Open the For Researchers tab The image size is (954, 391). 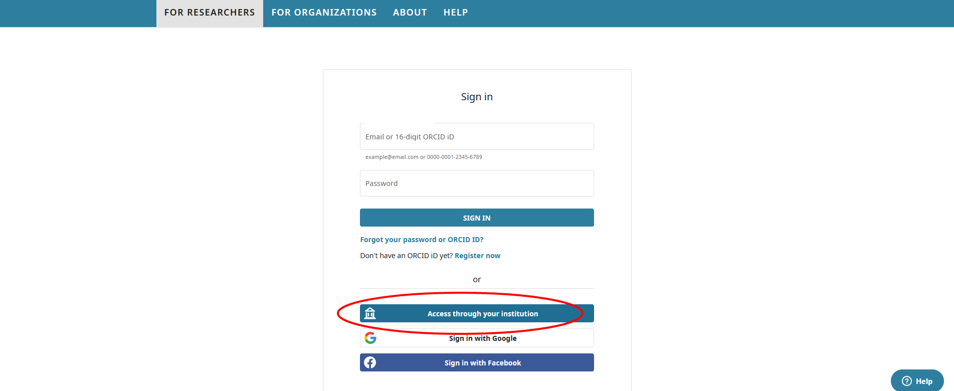click(x=210, y=13)
